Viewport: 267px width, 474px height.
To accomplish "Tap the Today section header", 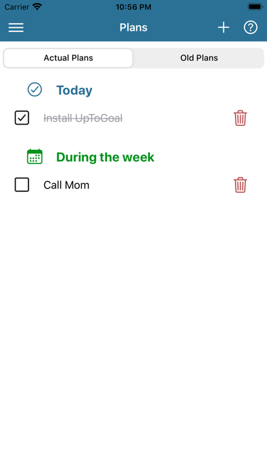I will (x=74, y=91).
